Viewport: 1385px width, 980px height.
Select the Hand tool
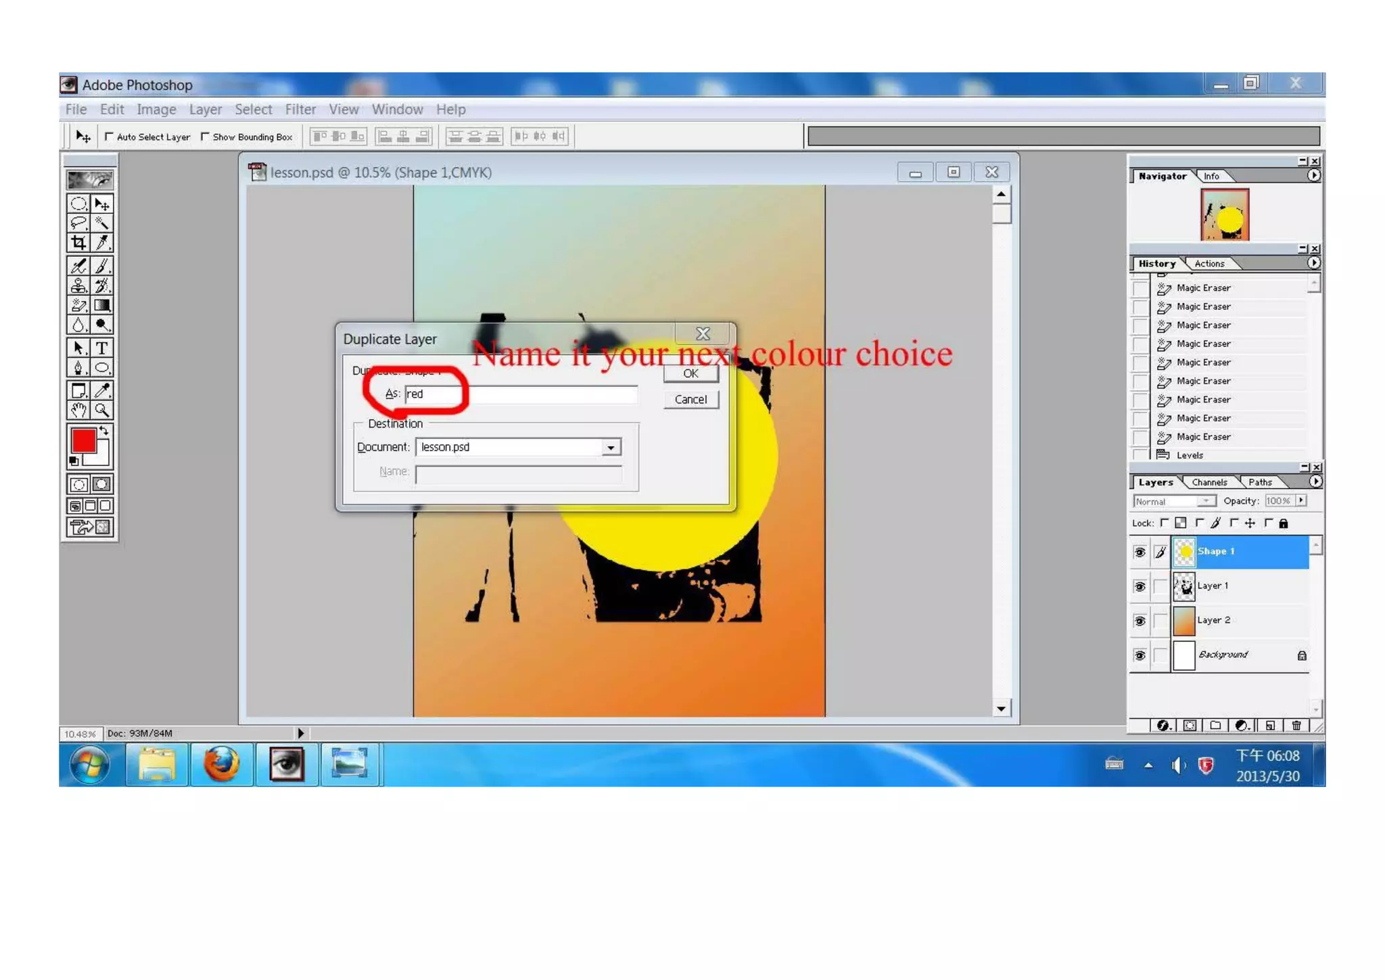pos(78,410)
